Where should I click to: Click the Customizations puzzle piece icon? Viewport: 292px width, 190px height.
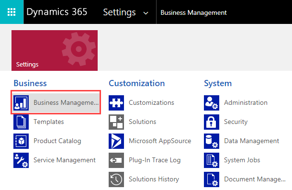pos(116,103)
